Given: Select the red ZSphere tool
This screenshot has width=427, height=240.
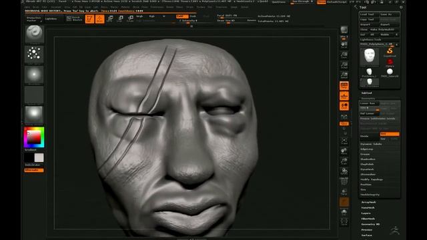Looking at the screenshot, I should (x=390, y=62).
